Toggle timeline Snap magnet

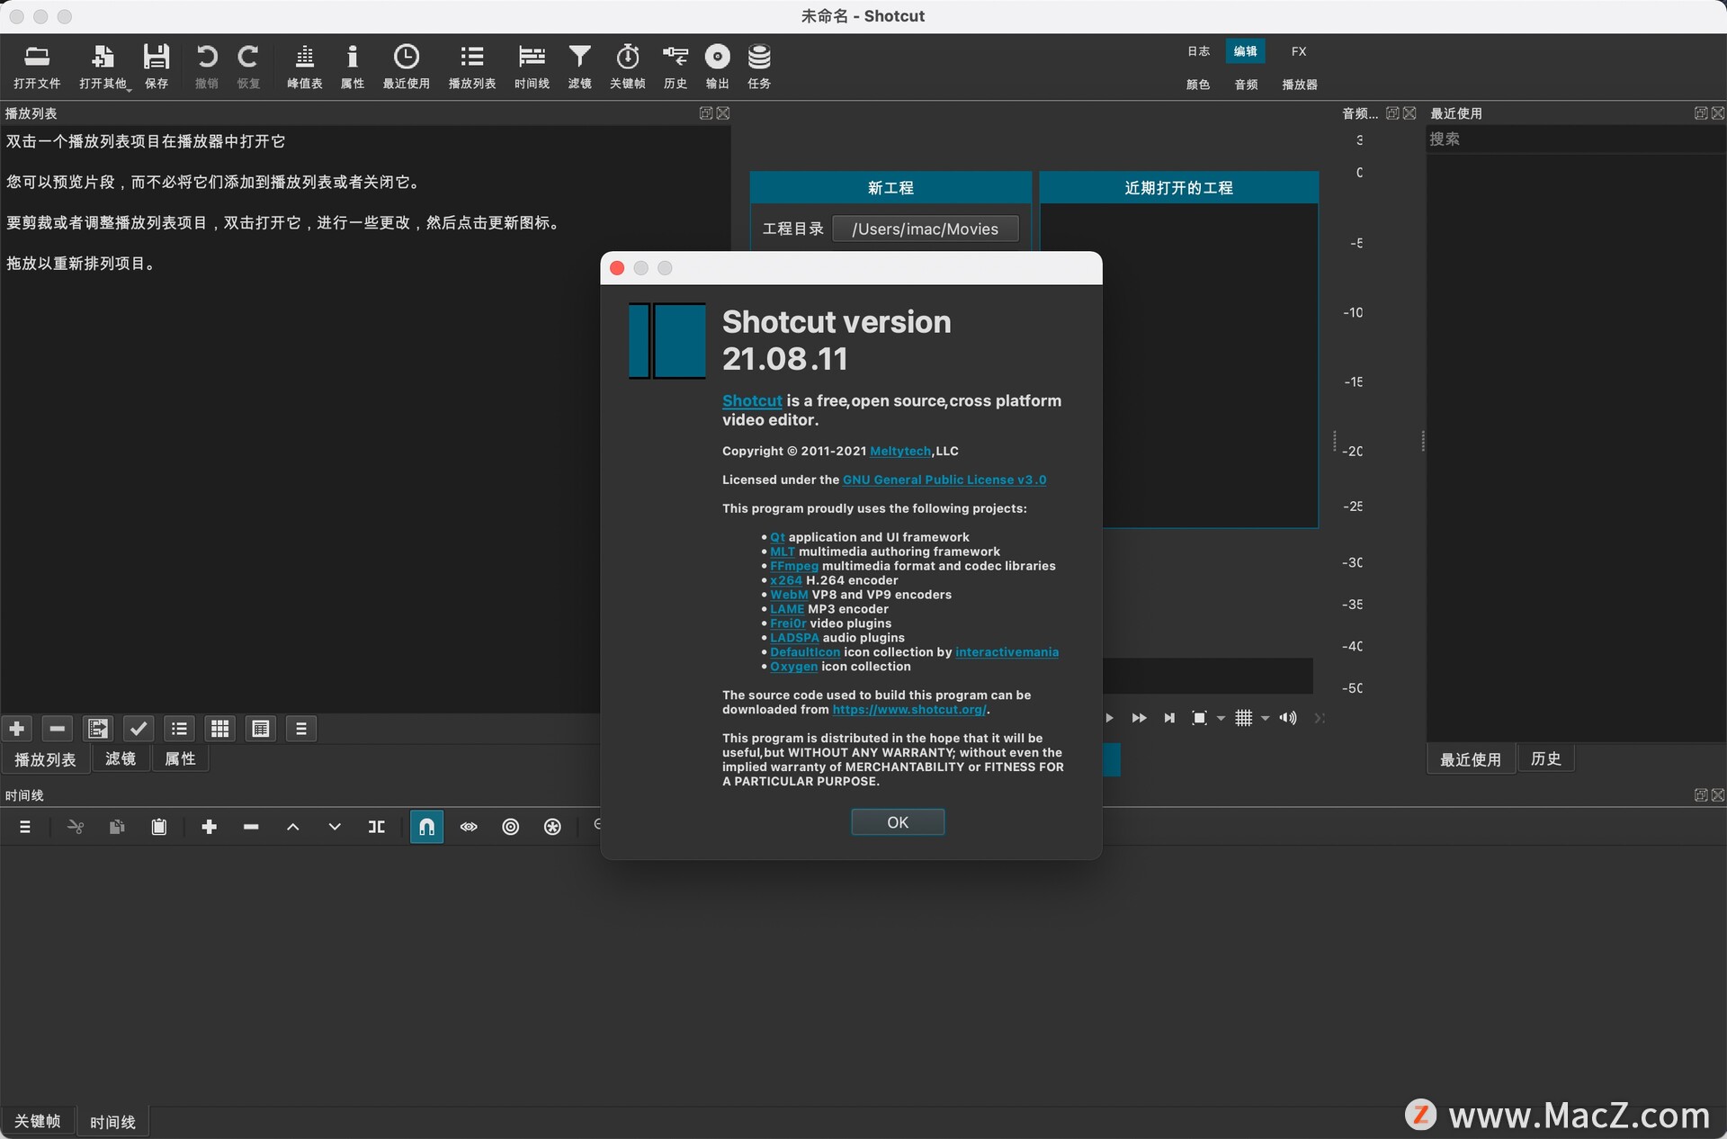point(427,827)
